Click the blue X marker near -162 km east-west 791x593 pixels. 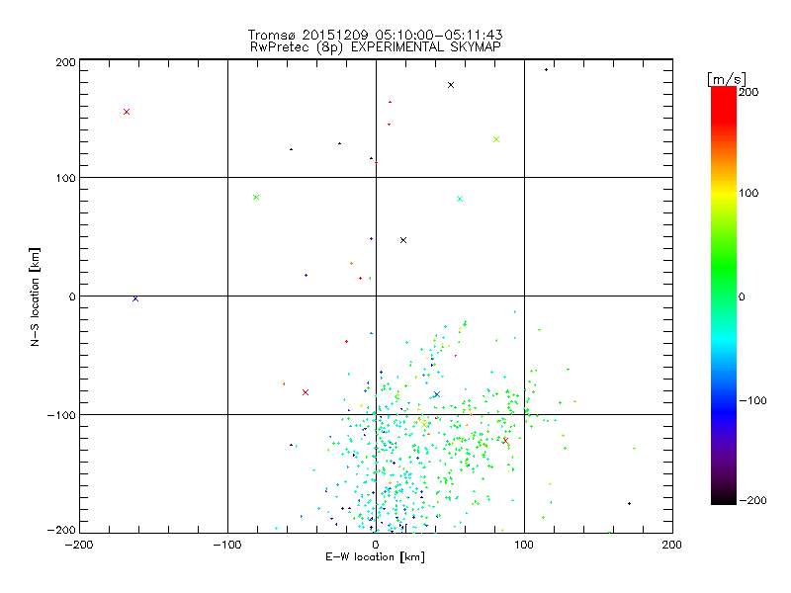click(x=135, y=298)
